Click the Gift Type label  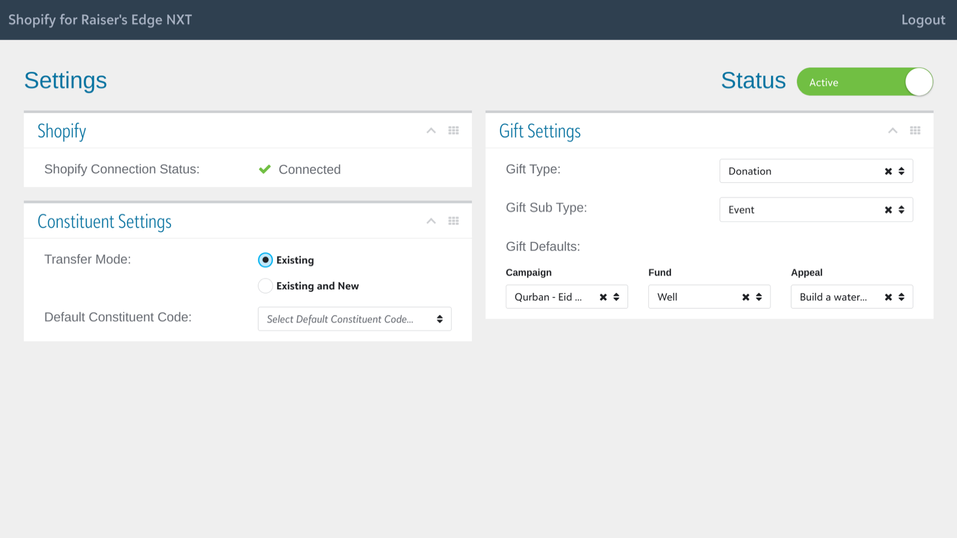tap(533, 169)
